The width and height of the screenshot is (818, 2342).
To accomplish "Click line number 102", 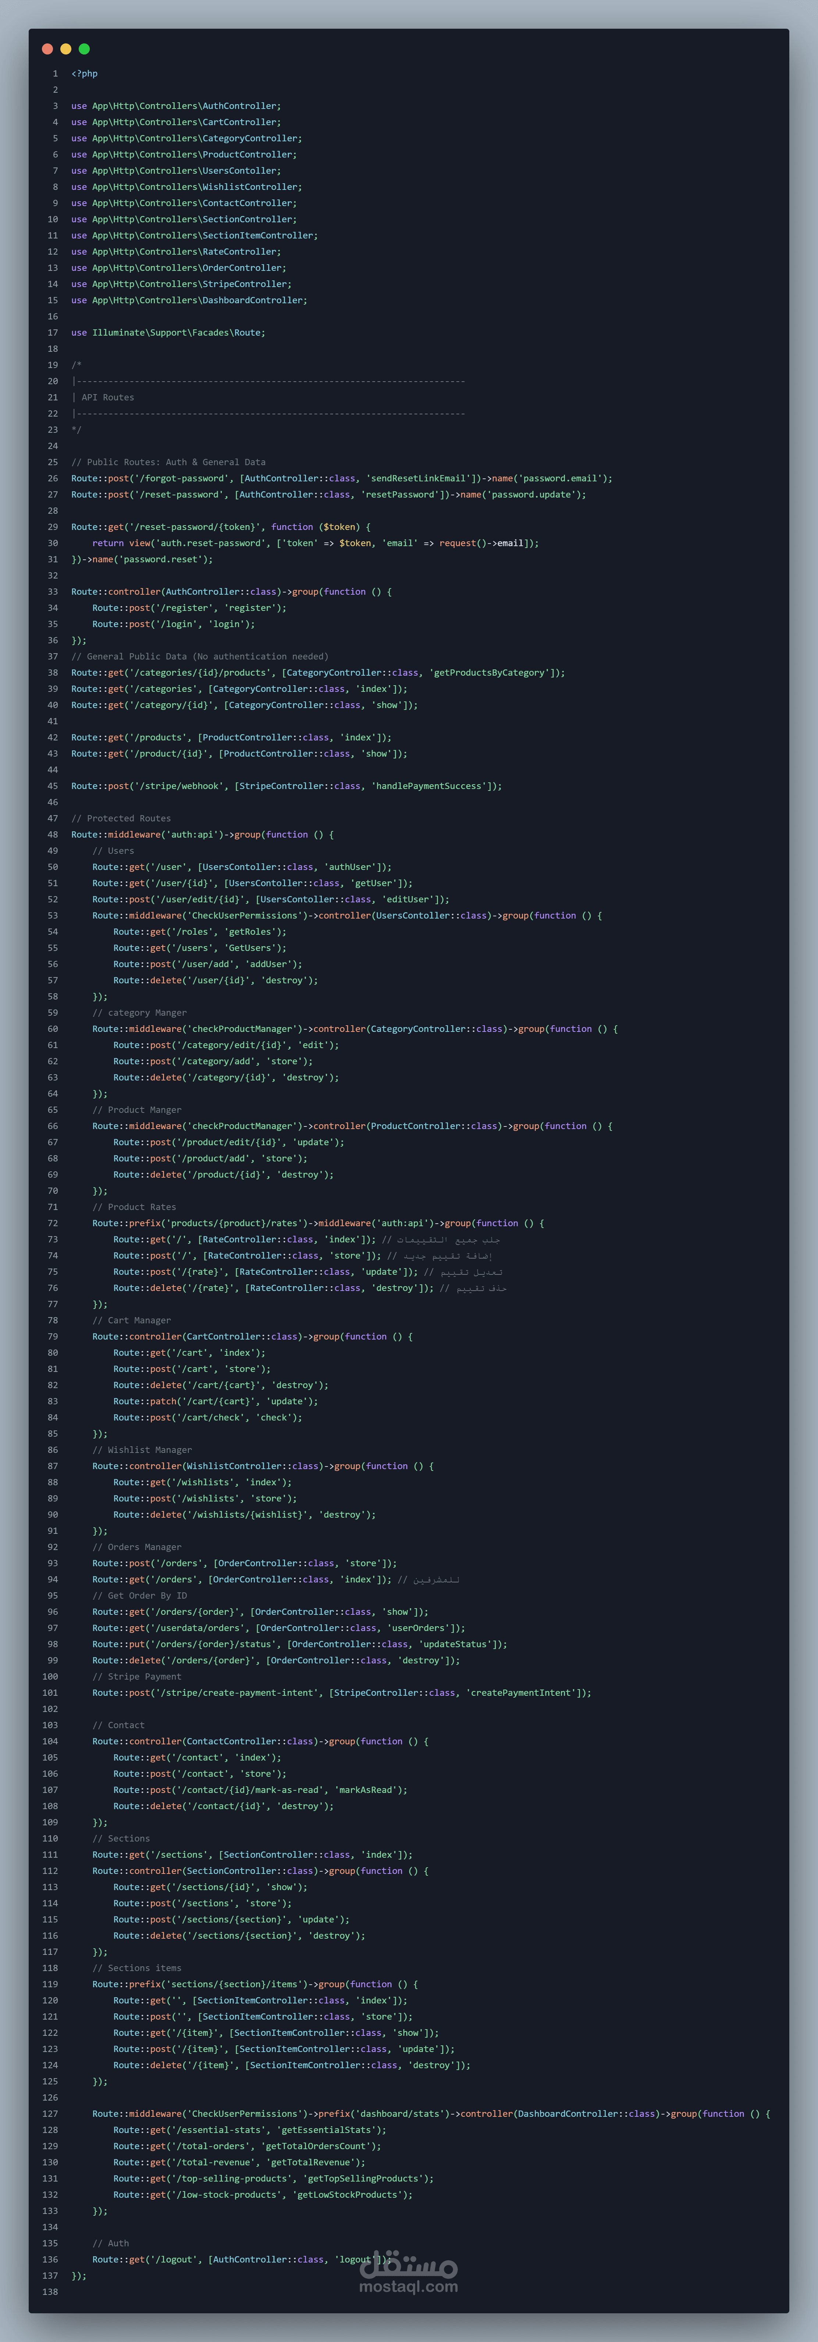I will [x=50, y=1709].
